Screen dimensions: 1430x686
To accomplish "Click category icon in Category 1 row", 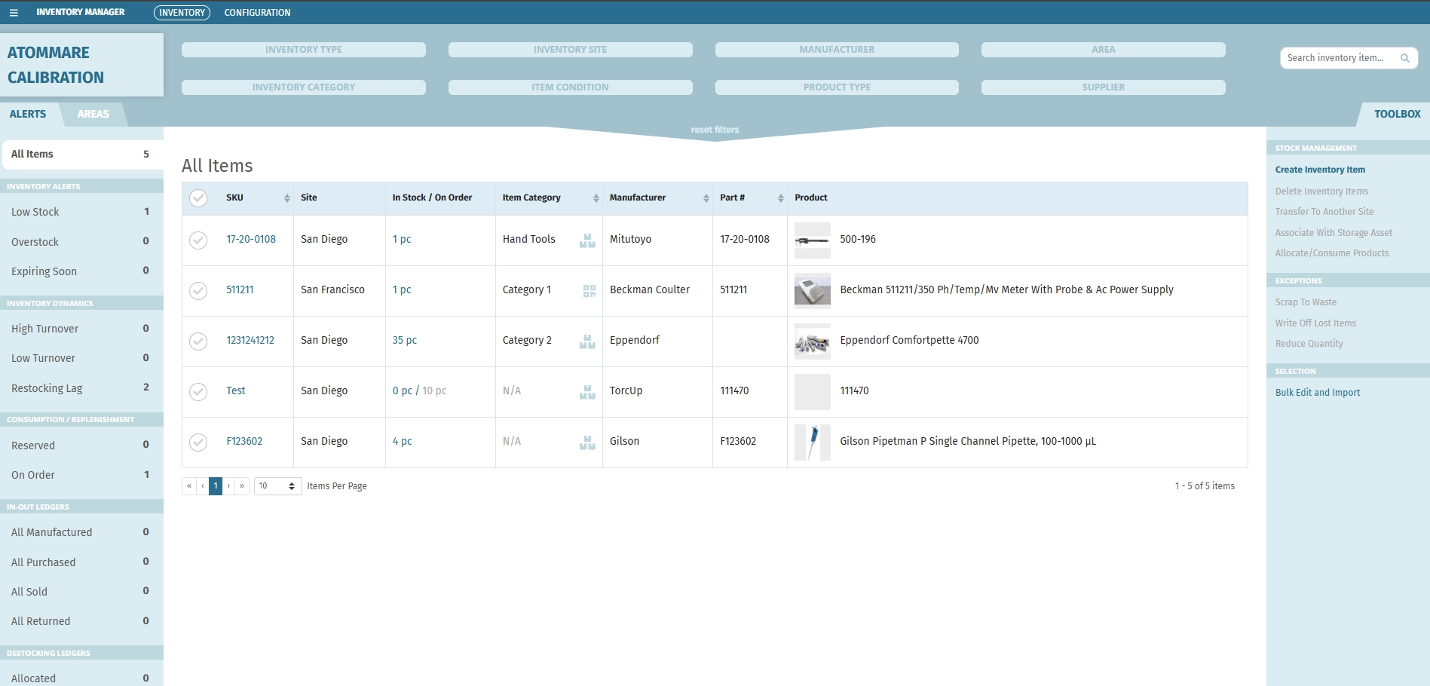I will pyautogui.click(x=589, y=291).
